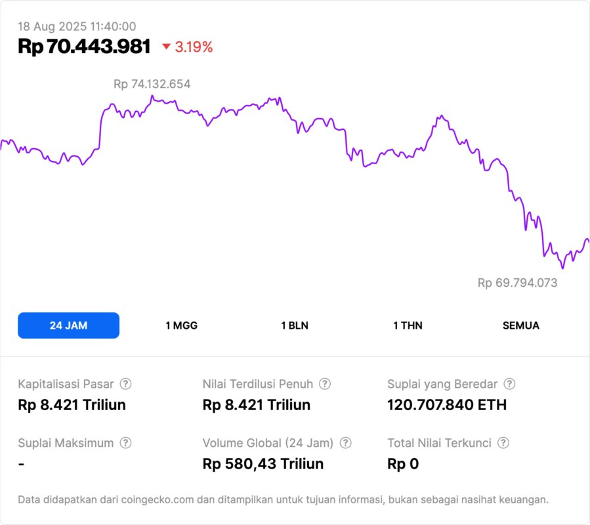590x525 pixels.
Task: Show the SEMUA full history range
Action: pos(521,325)
